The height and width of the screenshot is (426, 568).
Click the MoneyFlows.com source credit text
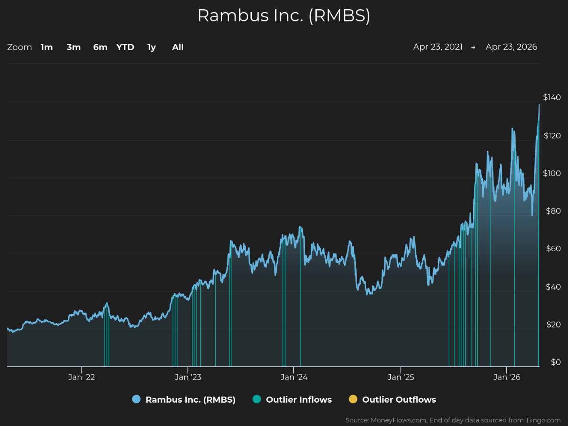pyautogui.click(x=453, y=420)
